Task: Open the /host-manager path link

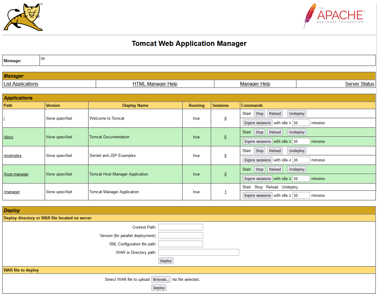Action: pyautogui.click(x=16, y=174)
